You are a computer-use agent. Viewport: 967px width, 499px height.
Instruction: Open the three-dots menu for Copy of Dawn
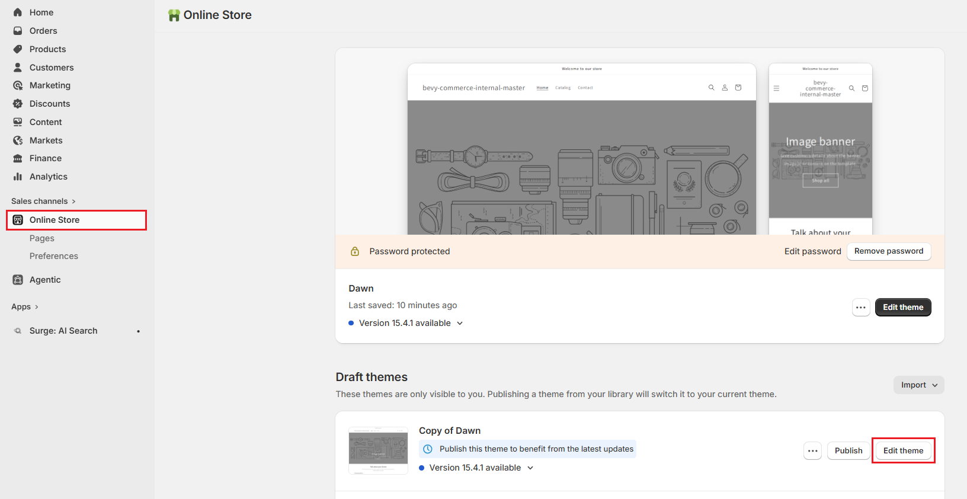click(x=813, y=451)
